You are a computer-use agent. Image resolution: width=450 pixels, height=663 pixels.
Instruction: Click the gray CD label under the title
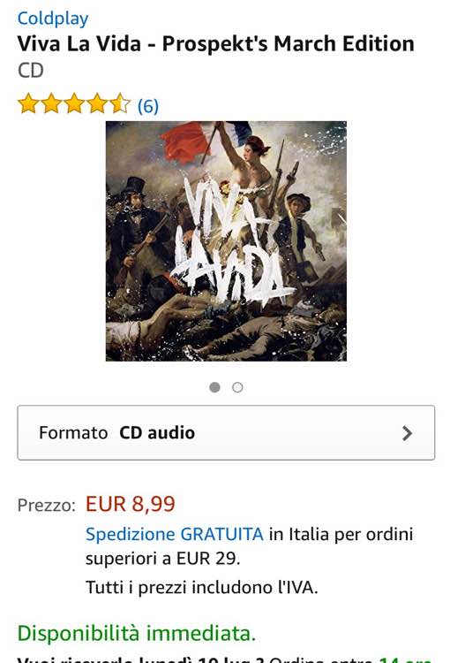tap(30, 71)
